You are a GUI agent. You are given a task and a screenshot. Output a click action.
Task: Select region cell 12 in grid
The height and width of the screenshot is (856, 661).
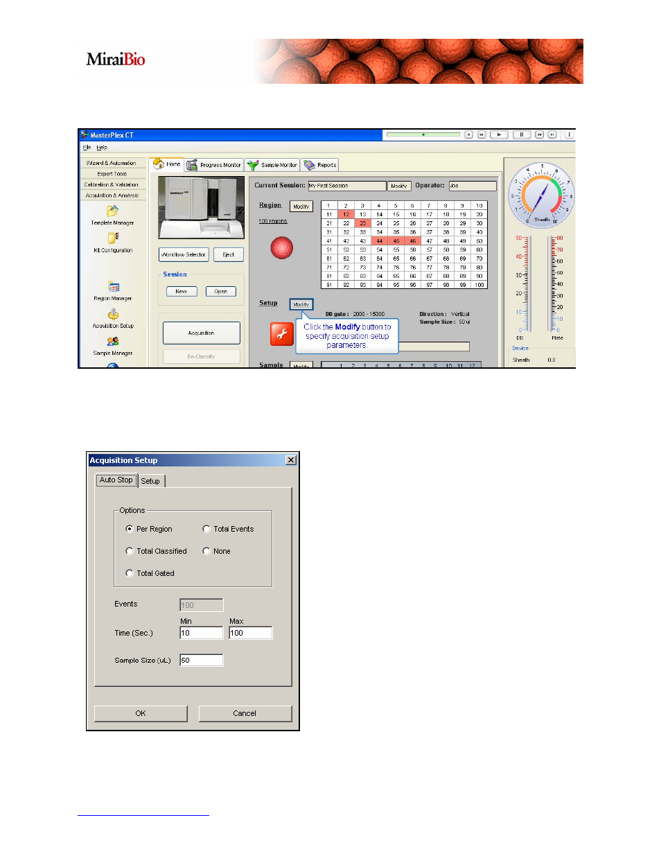[346, 214]
